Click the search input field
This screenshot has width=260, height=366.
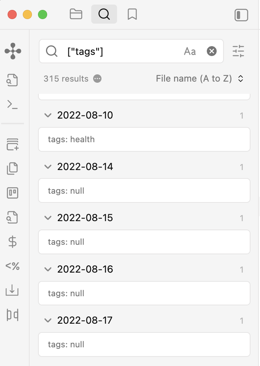click(x=124, y=51)
